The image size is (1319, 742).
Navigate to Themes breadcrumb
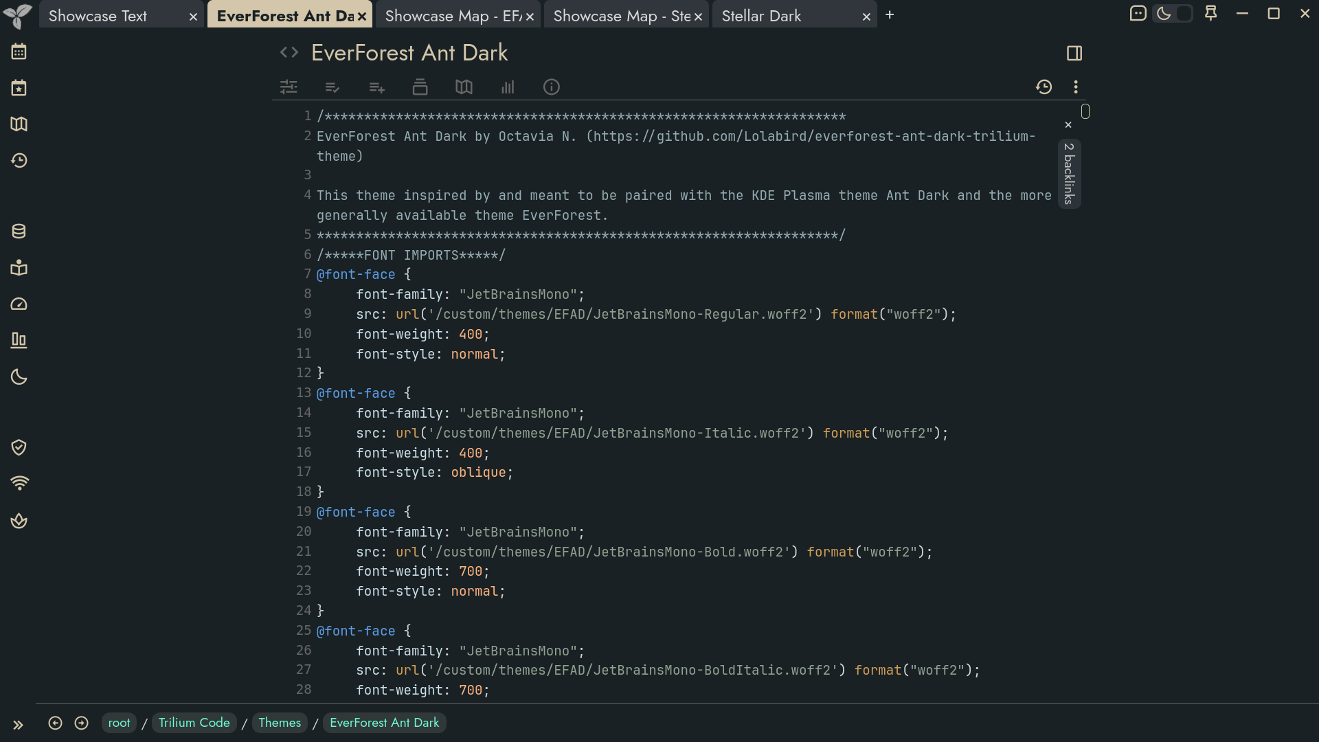click(x=280, y=723)
